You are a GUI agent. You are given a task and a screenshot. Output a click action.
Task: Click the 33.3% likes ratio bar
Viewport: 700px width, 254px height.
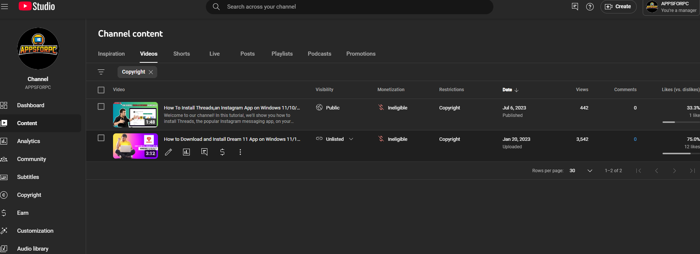point(681,122)
